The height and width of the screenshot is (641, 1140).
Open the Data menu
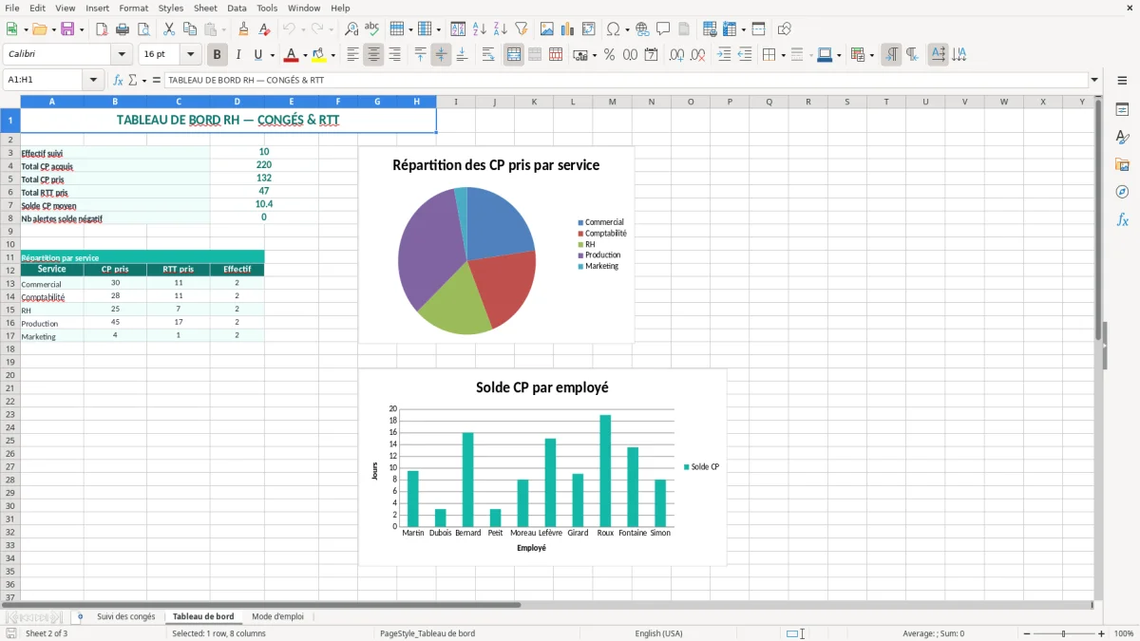(237, 8)
